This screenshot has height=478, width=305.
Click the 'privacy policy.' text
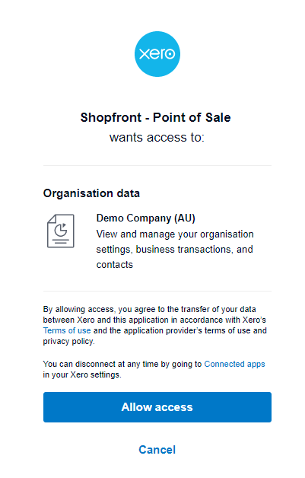click(69, 341)
